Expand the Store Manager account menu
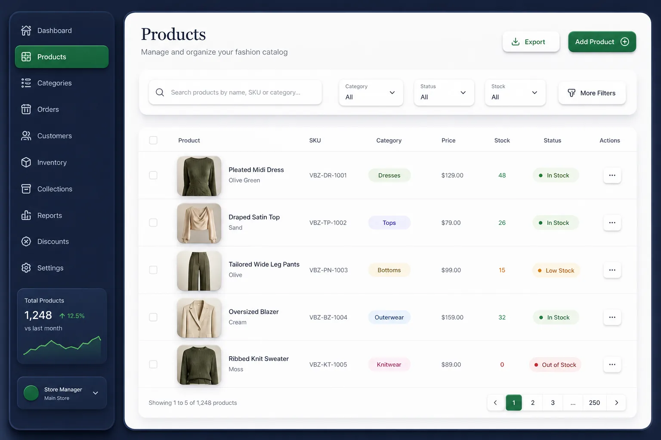The image size is (661, 440). tap(62, 393)
